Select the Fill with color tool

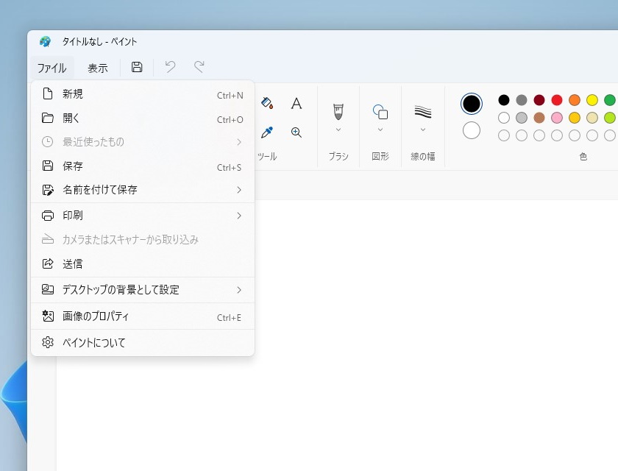[267, 104]
